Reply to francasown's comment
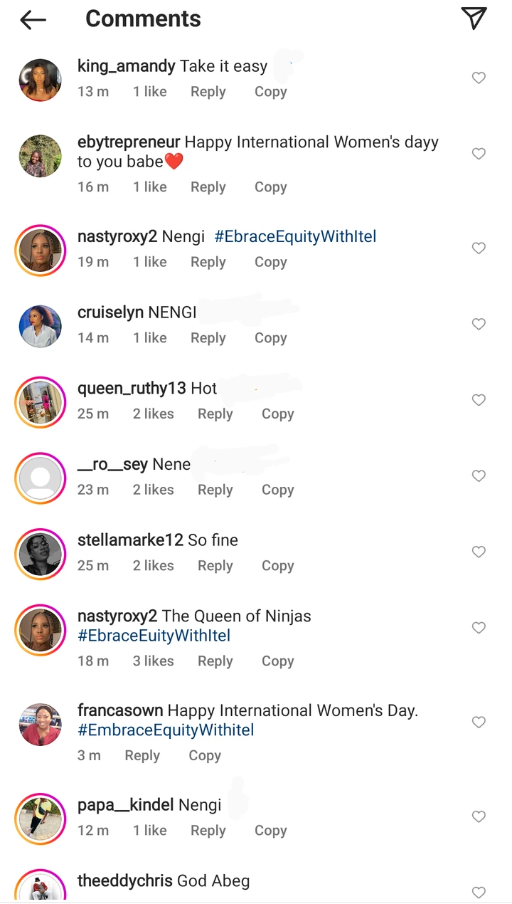The height and width of the screenshot is (904, 512). pos(142,755)
